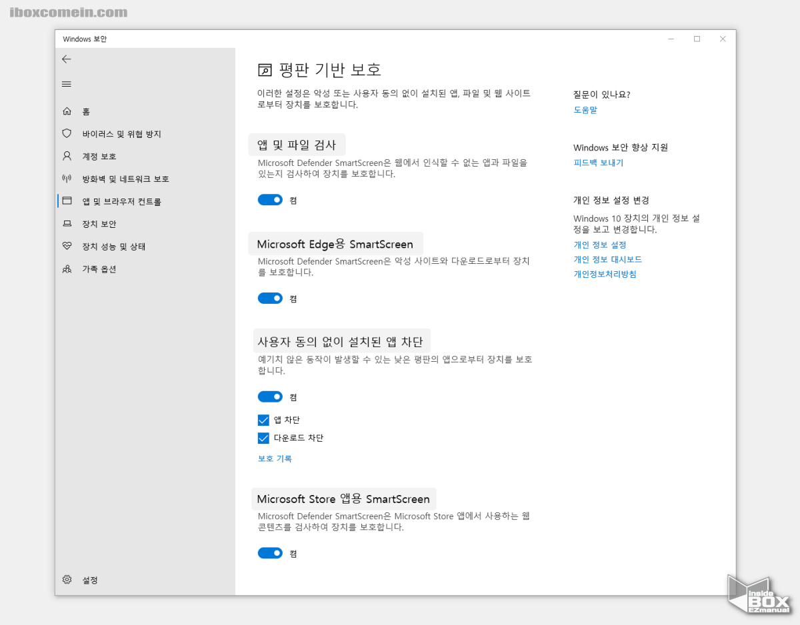Click the Windows 보안 향상 지원 heading
The height and width of the screenshot is (625, 800).
[621, 148]
